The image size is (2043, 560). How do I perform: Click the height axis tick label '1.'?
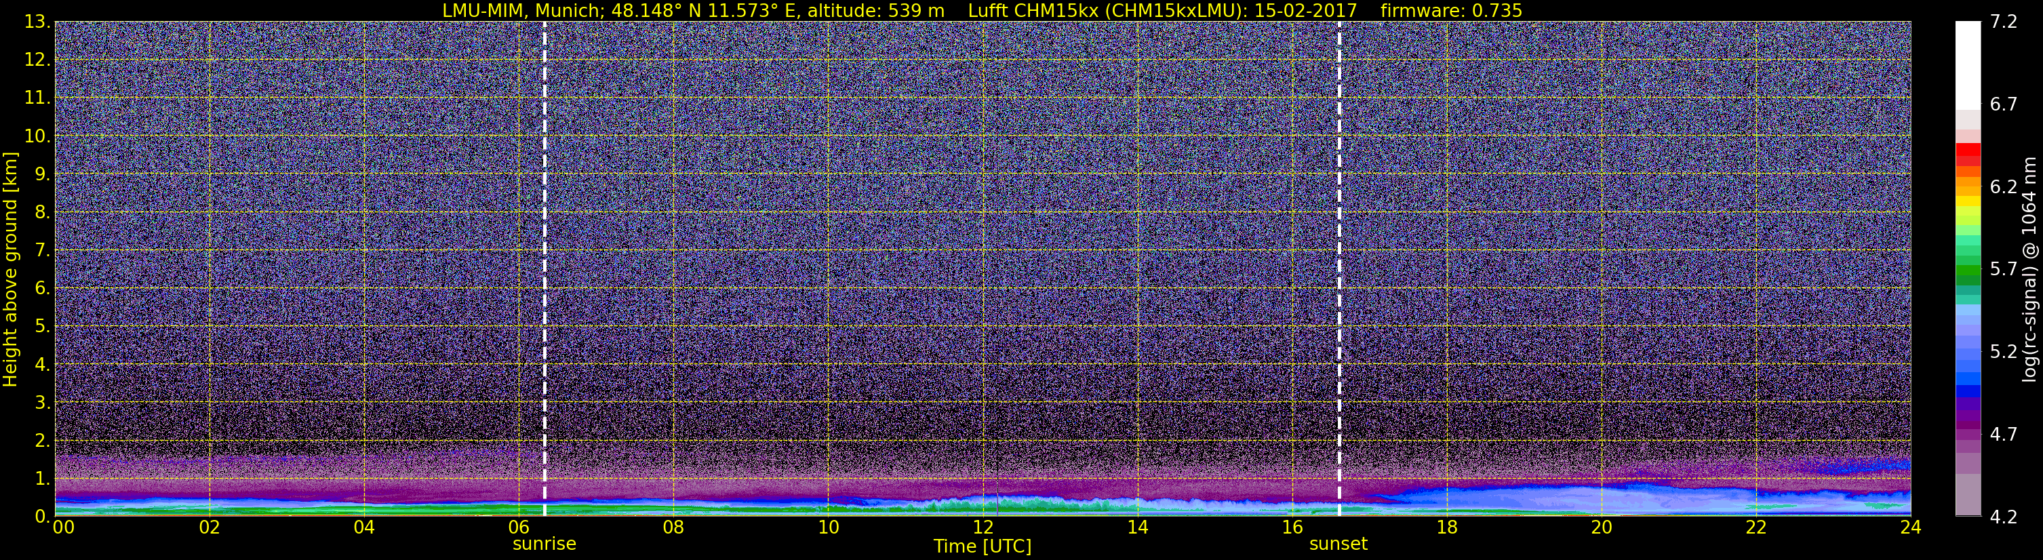click(x=43, y=479)
